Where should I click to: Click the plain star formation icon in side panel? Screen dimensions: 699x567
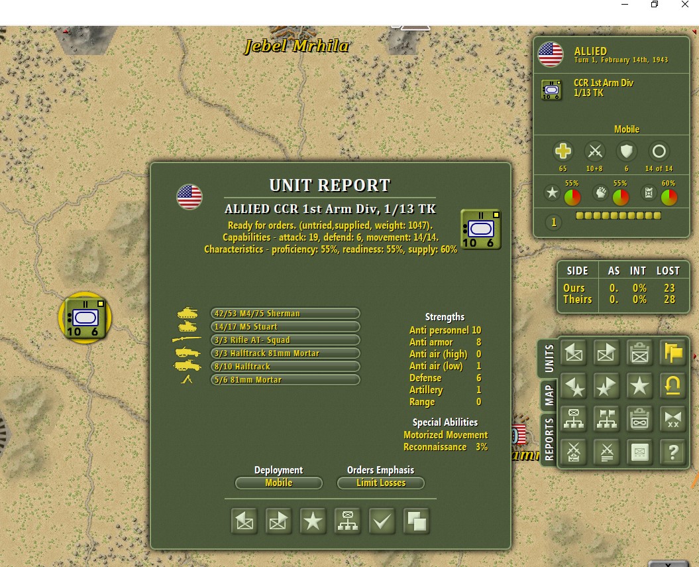pos(640,386)
